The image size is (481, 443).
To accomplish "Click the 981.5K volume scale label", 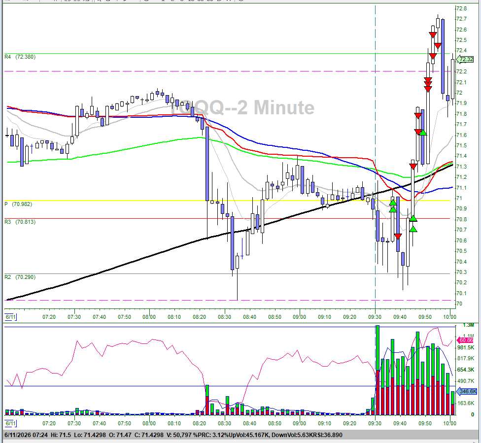I will 466,347.
